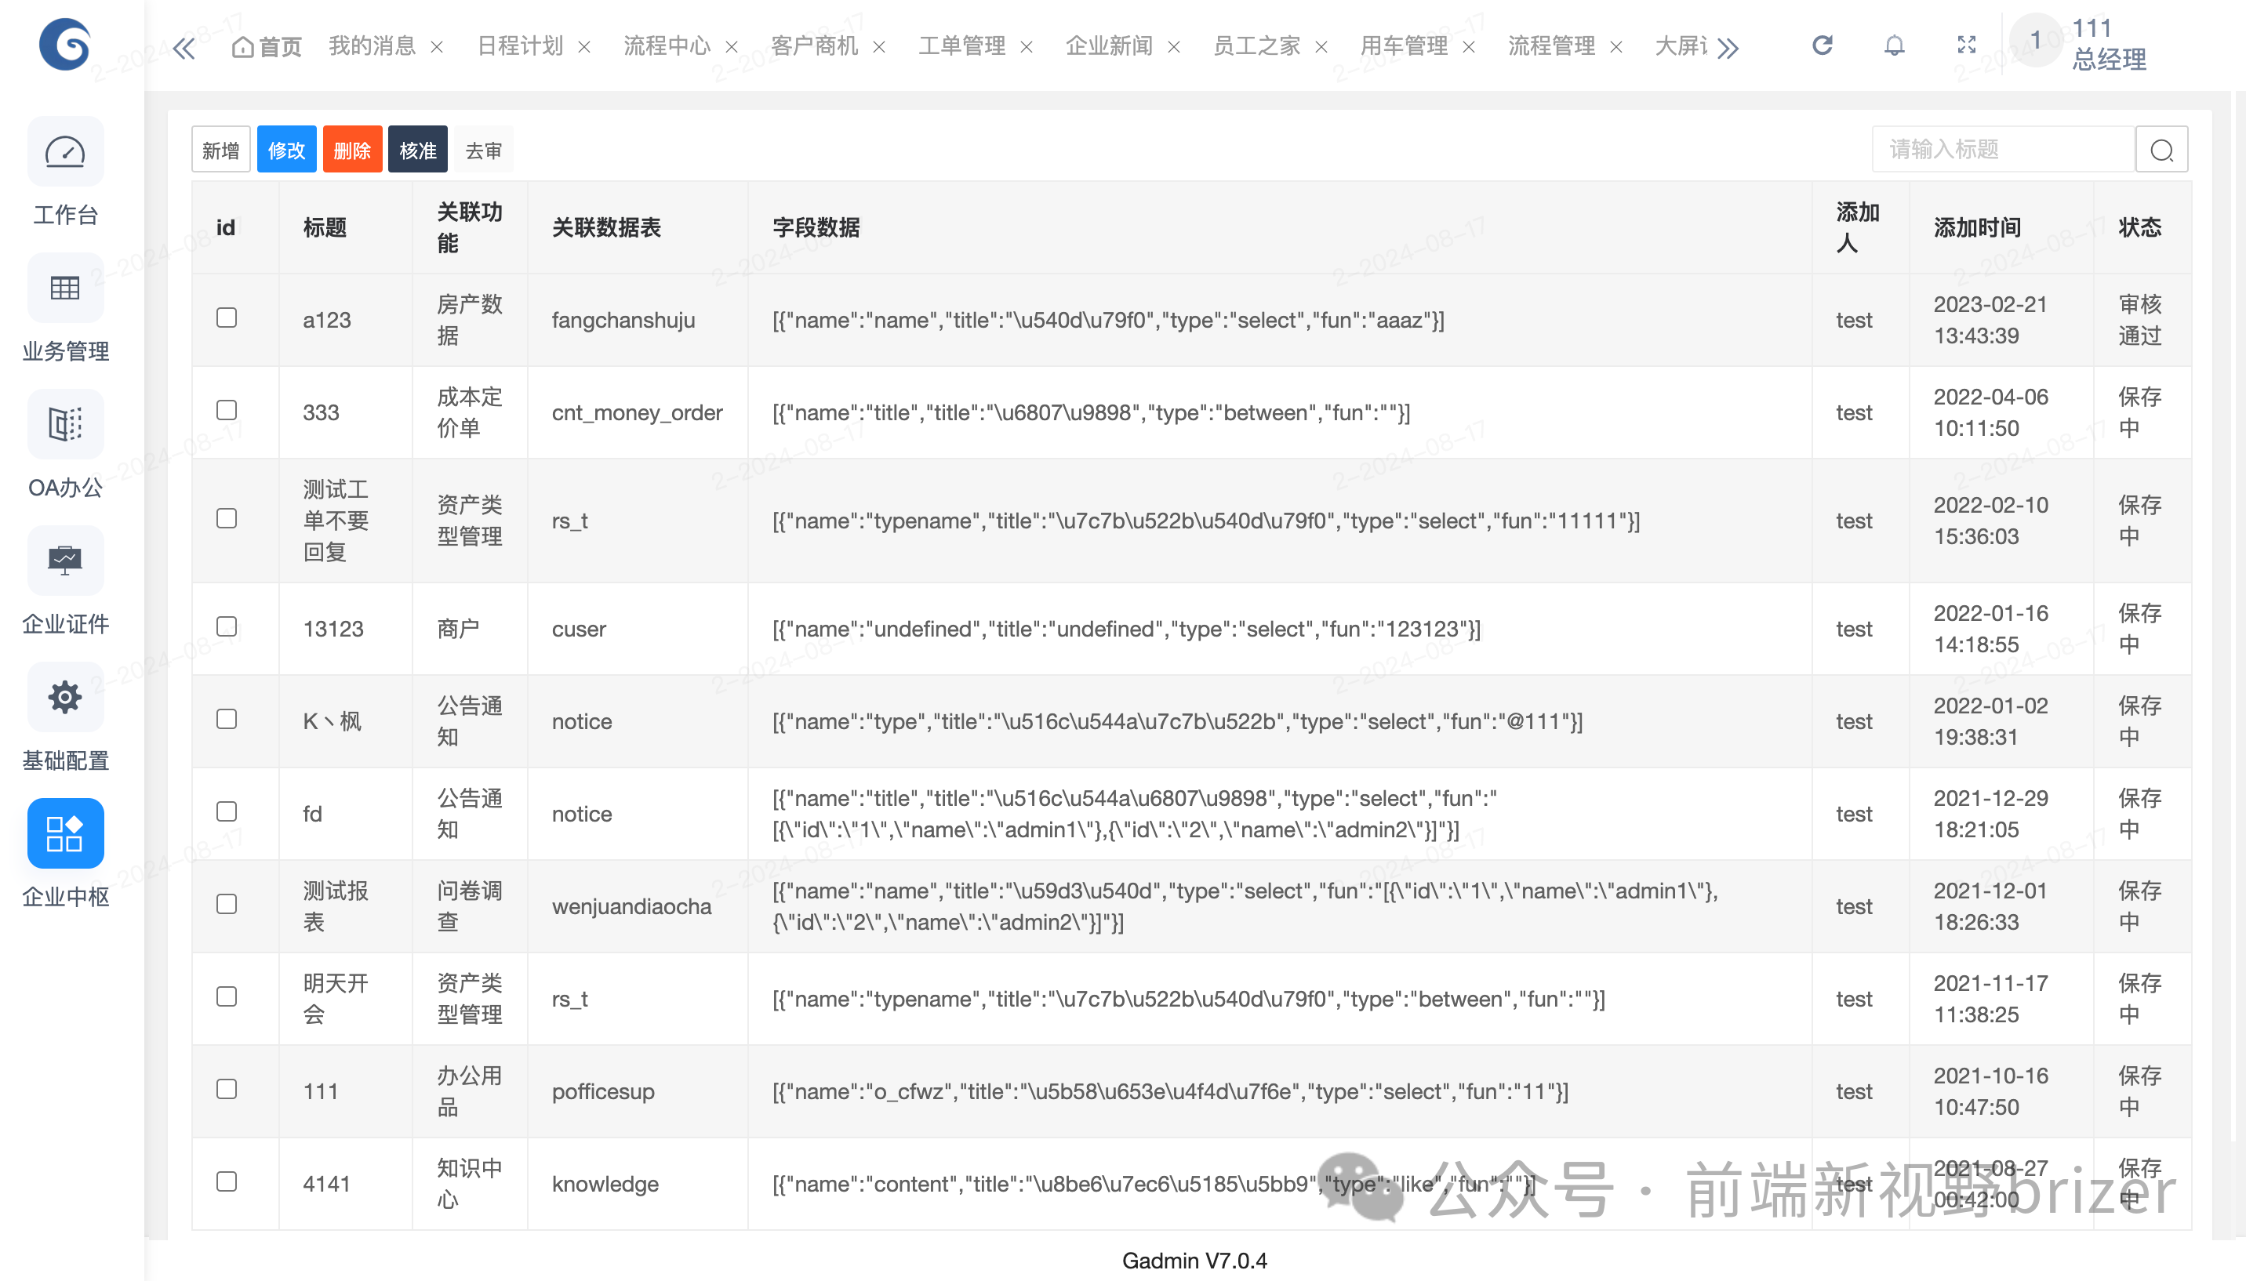Click the search magnifier button

click(x=2161, y=151)
